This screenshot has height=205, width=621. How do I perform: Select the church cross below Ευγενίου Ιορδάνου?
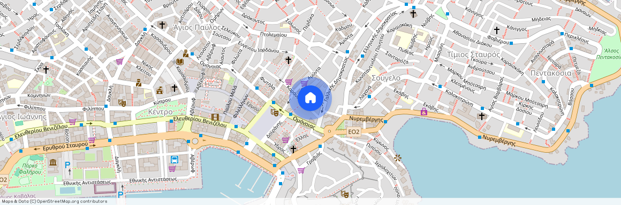click(289, 60)
